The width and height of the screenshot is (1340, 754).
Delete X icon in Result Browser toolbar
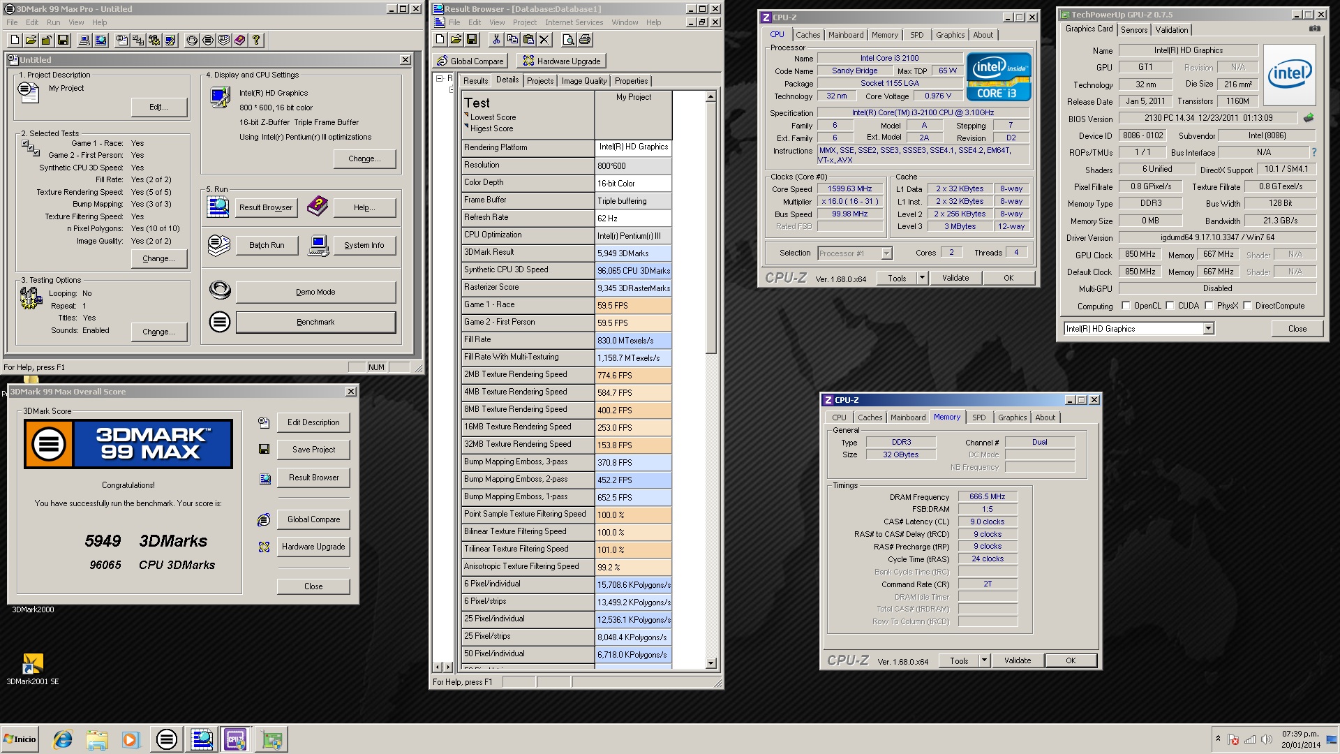[x=544, y=40]
